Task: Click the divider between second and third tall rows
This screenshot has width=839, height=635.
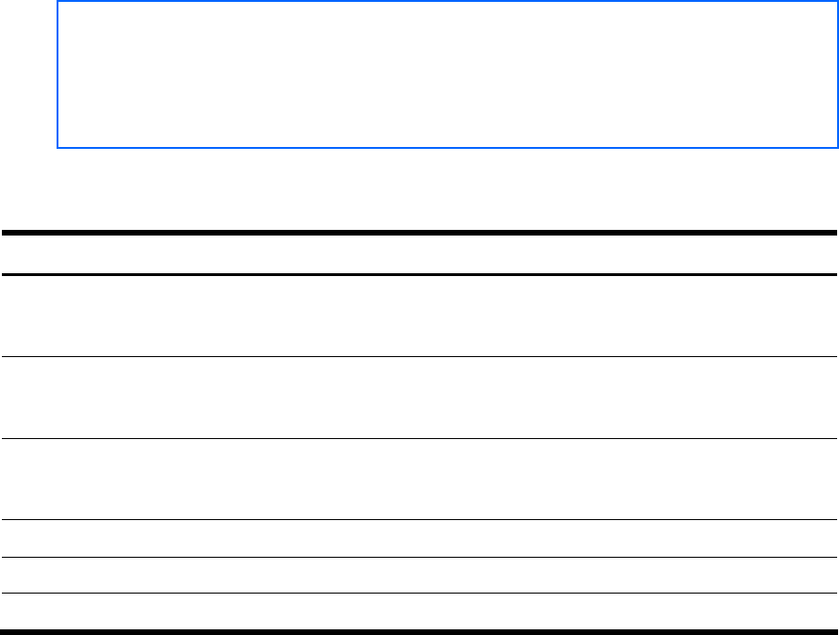Action: point(419,438)
